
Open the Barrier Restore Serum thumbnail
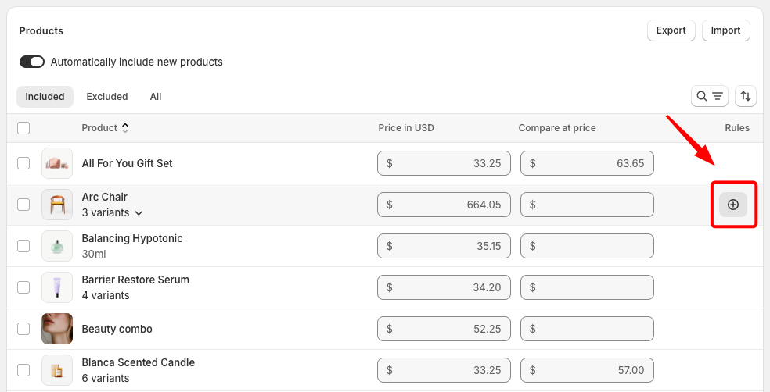(x=57, y=287)
